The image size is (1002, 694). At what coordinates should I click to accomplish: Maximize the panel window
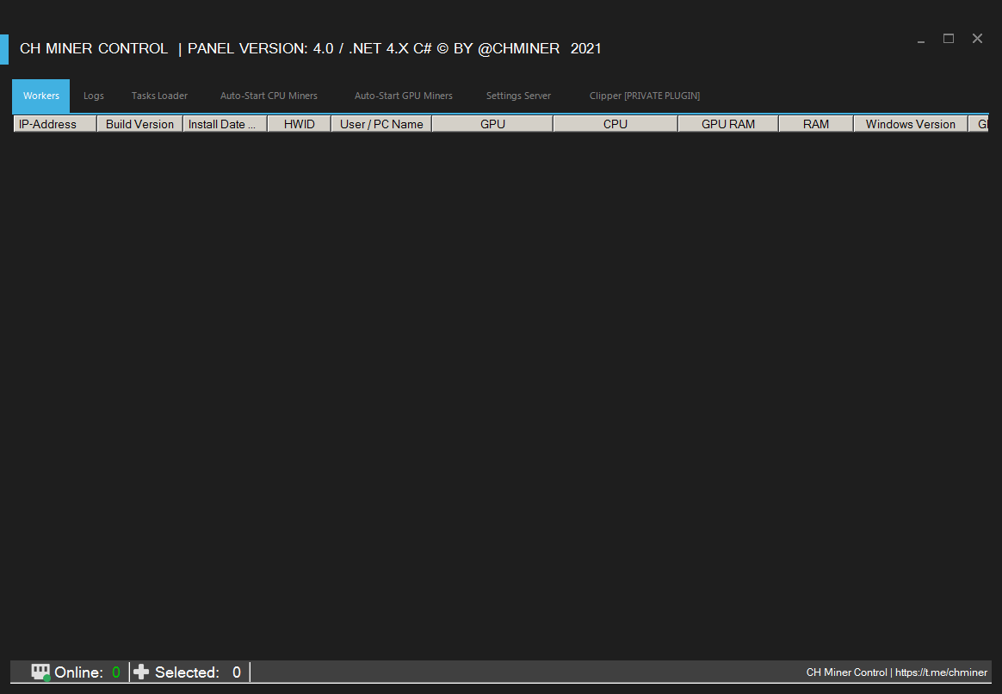949,39
